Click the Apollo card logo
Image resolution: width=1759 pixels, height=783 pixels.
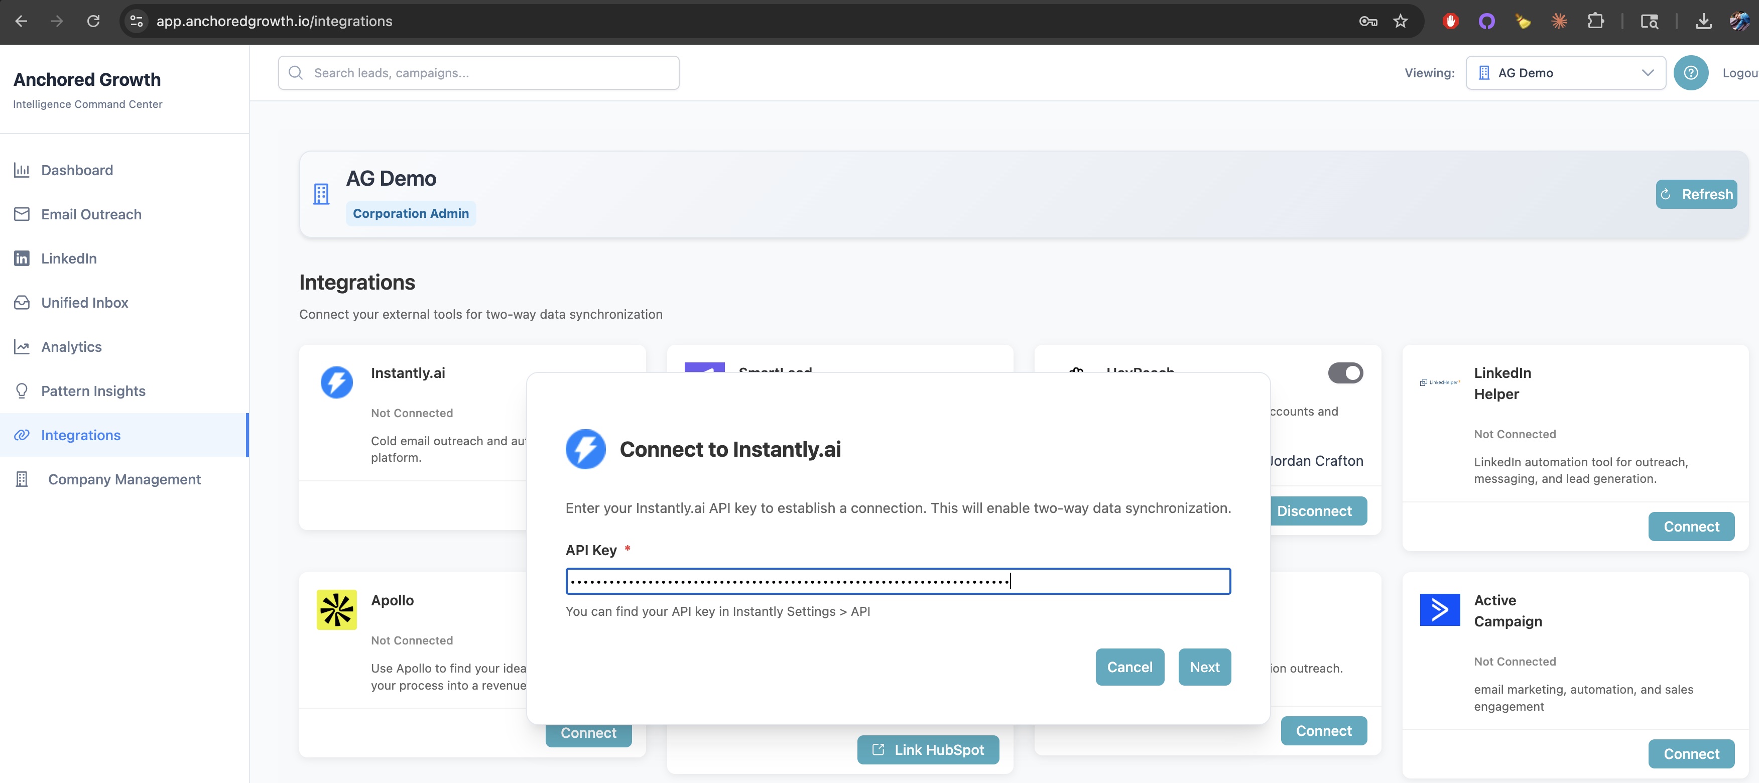point(337,610)
